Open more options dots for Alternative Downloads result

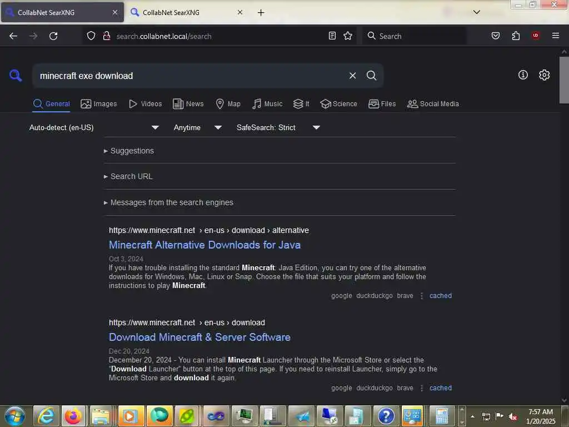click(421, 296)
